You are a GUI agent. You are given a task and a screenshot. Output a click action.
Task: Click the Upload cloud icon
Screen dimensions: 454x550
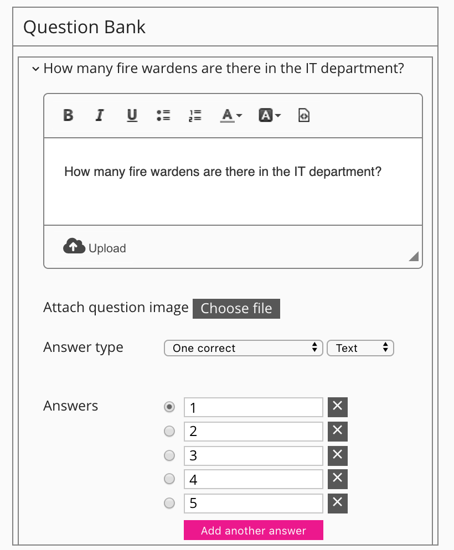tap(73, 247)
